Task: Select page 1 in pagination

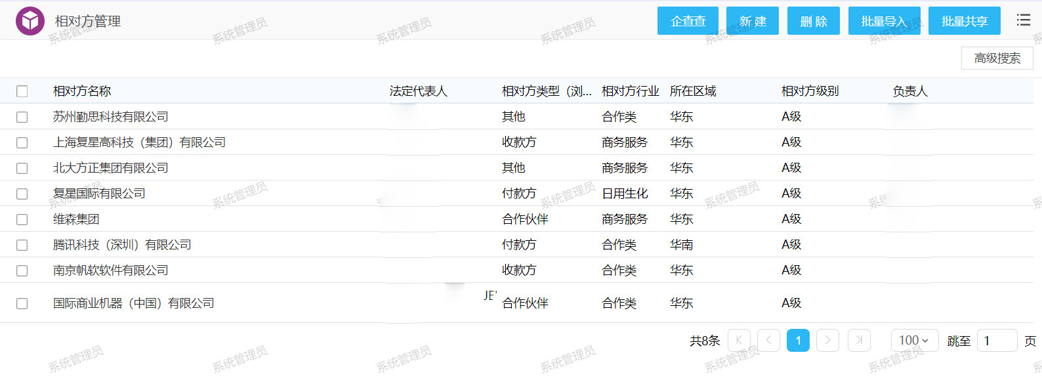Action: [x=798, y=340]
